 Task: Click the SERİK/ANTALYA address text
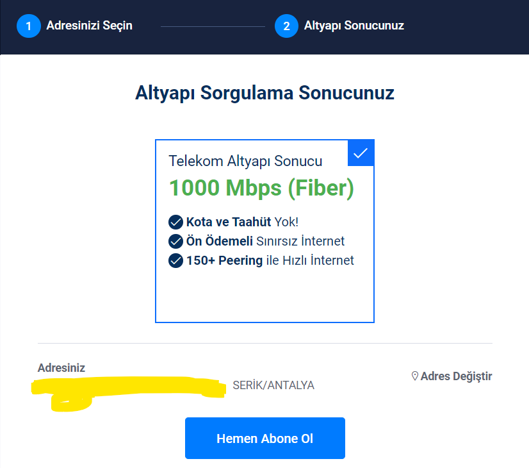tap(273, 385)
